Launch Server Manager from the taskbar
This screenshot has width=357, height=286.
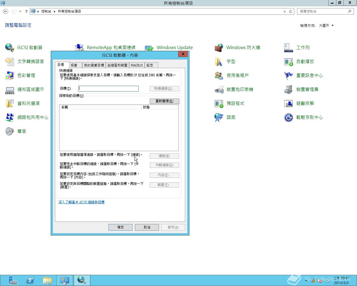click(12, 280)
